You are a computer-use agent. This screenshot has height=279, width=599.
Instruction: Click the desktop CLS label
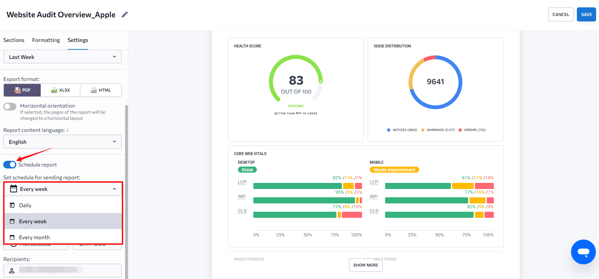pyautogui.click(x=242, y=211)
